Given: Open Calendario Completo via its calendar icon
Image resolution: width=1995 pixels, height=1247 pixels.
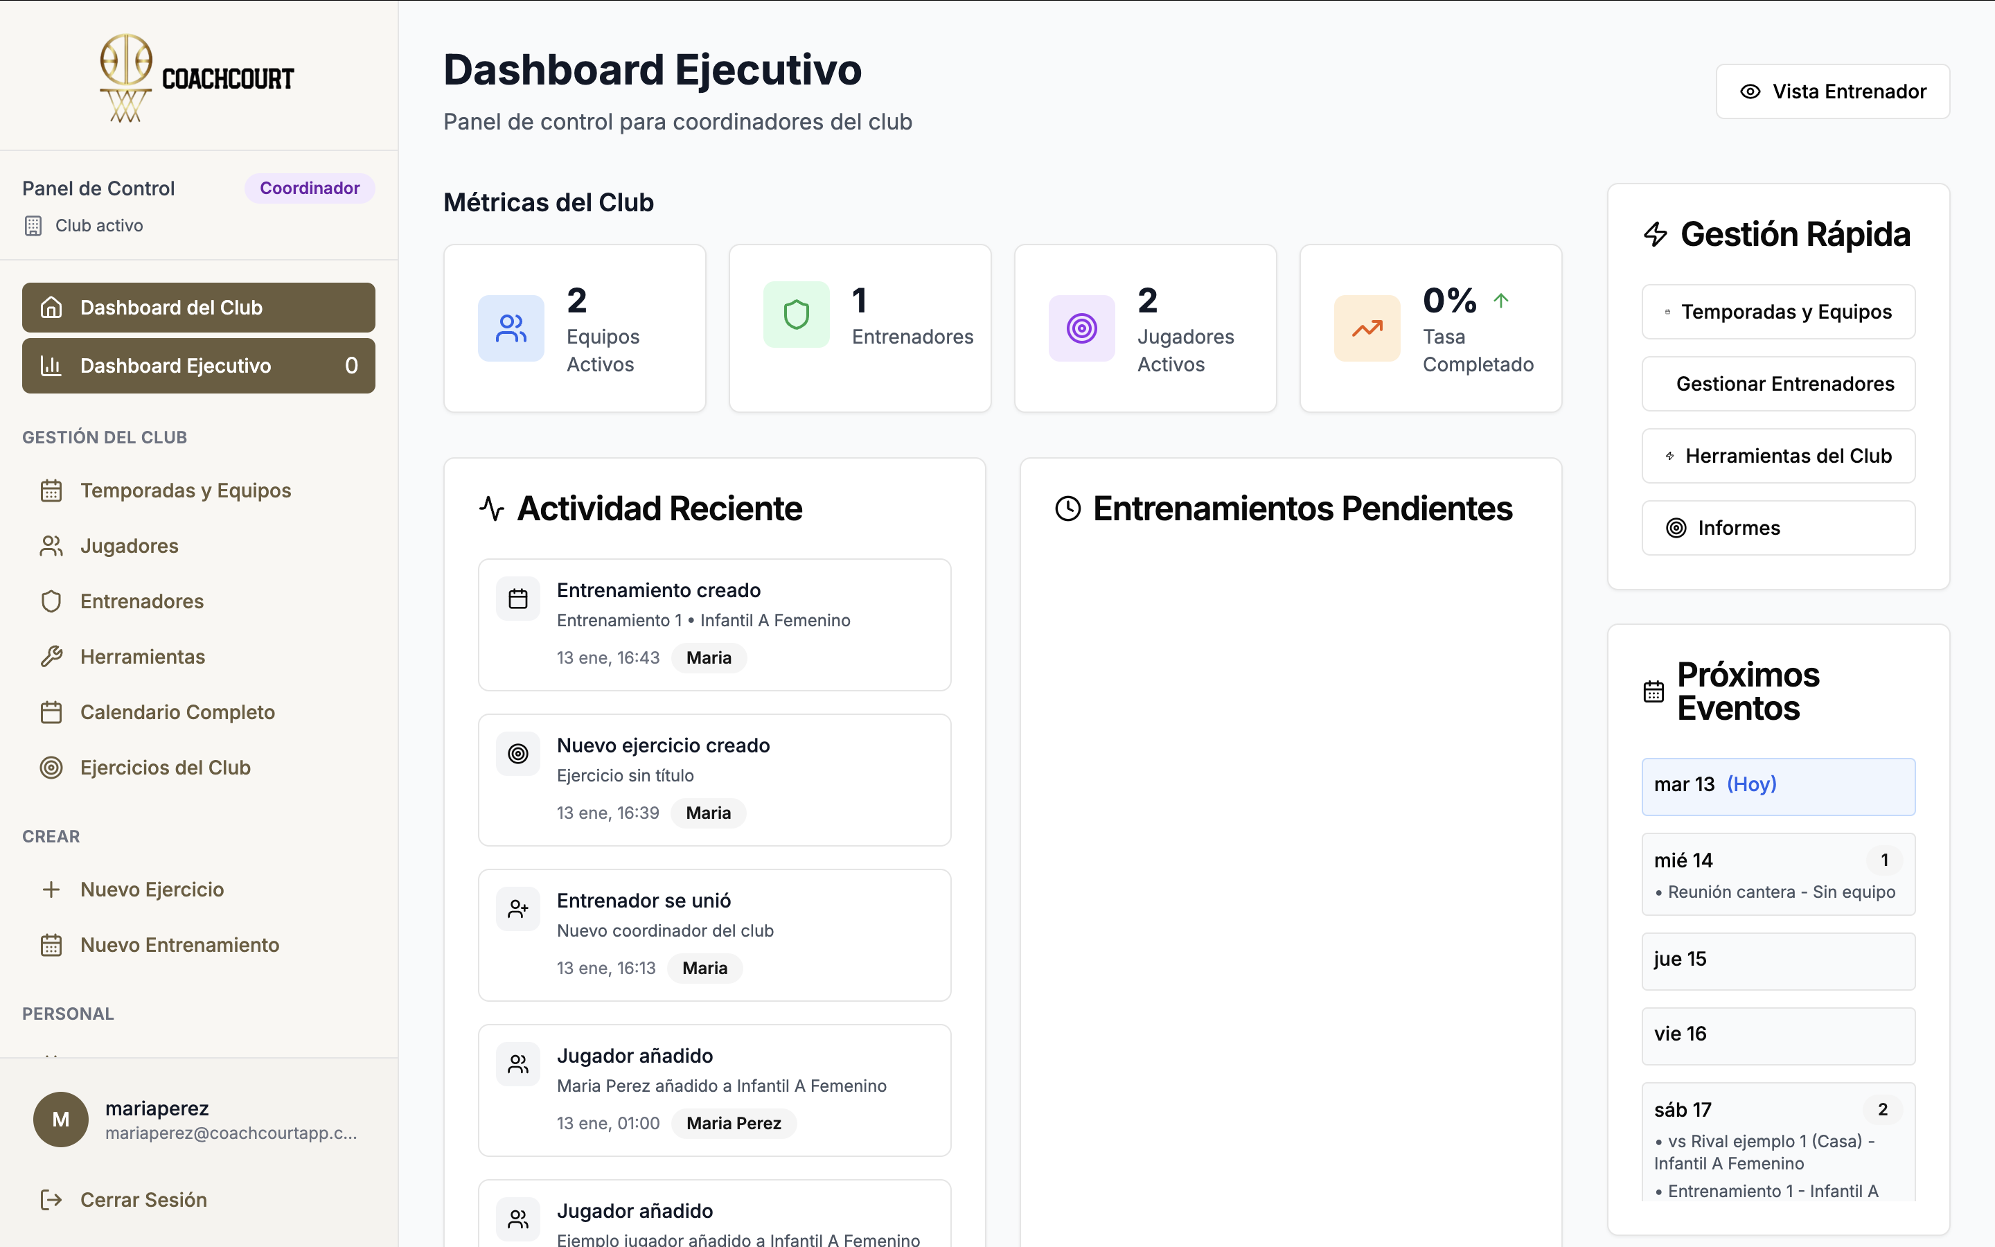Looking at the screenshot, I should click(x=51, y=711).
